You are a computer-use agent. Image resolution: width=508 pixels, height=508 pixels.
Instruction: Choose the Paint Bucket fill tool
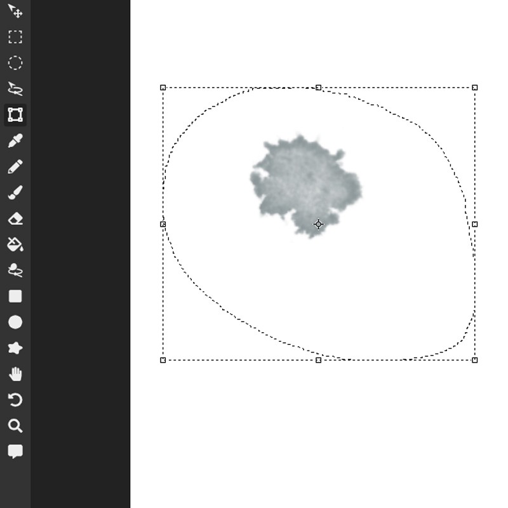point(15,244)
